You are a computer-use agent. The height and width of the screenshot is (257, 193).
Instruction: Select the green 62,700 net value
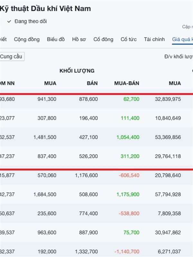(x=131, y=99)
